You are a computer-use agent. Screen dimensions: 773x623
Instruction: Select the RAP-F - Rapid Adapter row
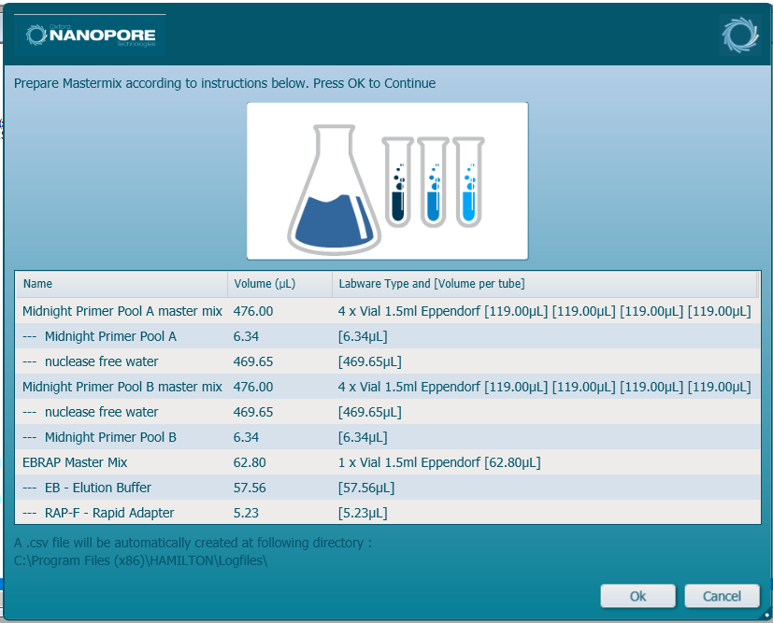tap(388, 513)
